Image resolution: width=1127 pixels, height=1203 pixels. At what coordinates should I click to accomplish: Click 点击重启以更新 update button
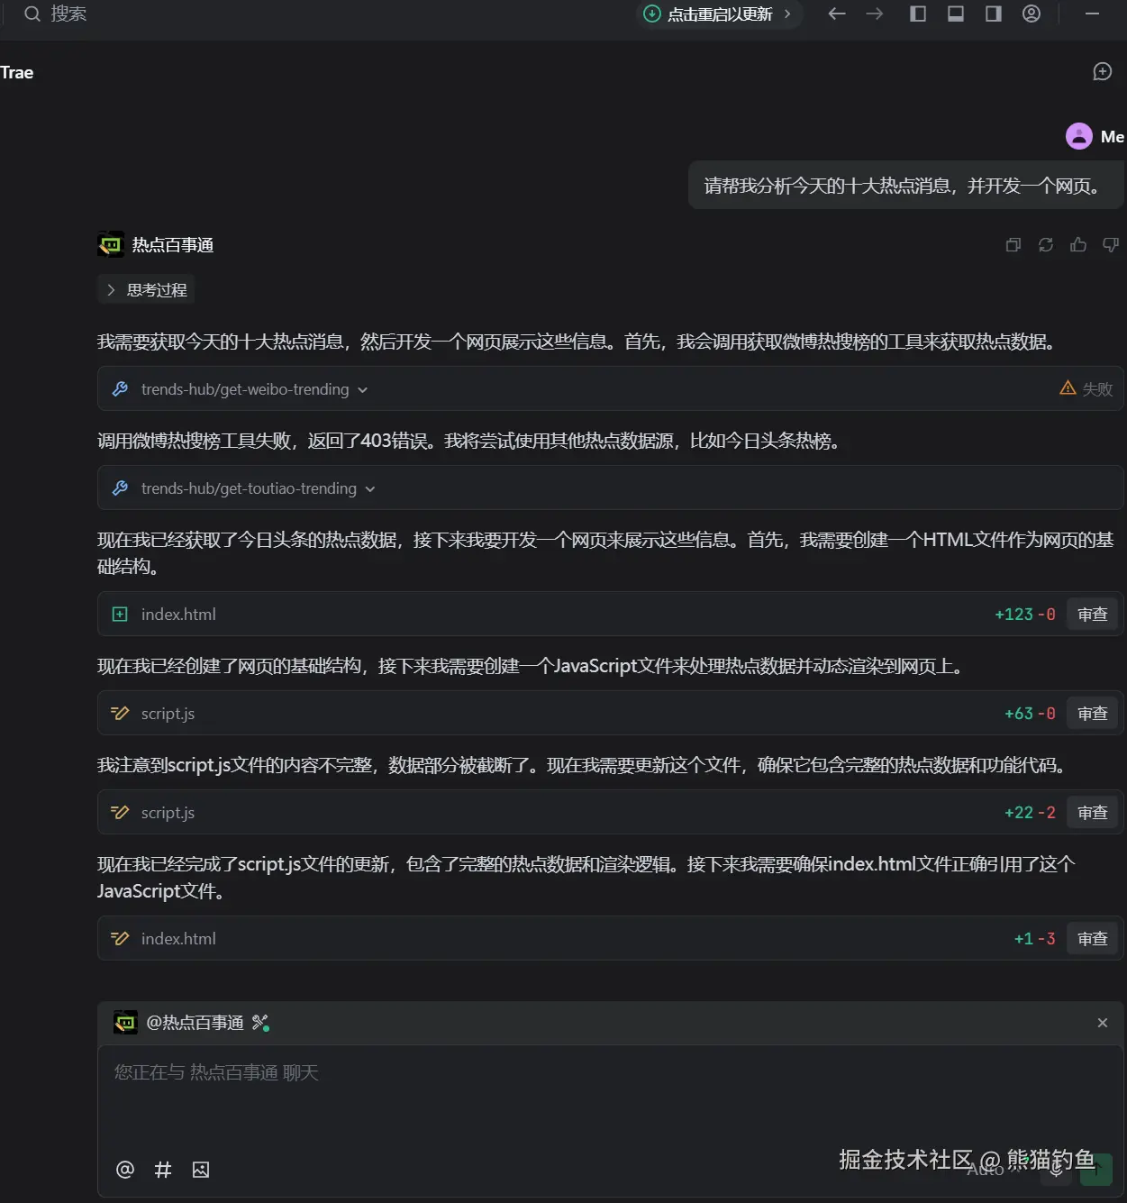[x=720, y=14]
